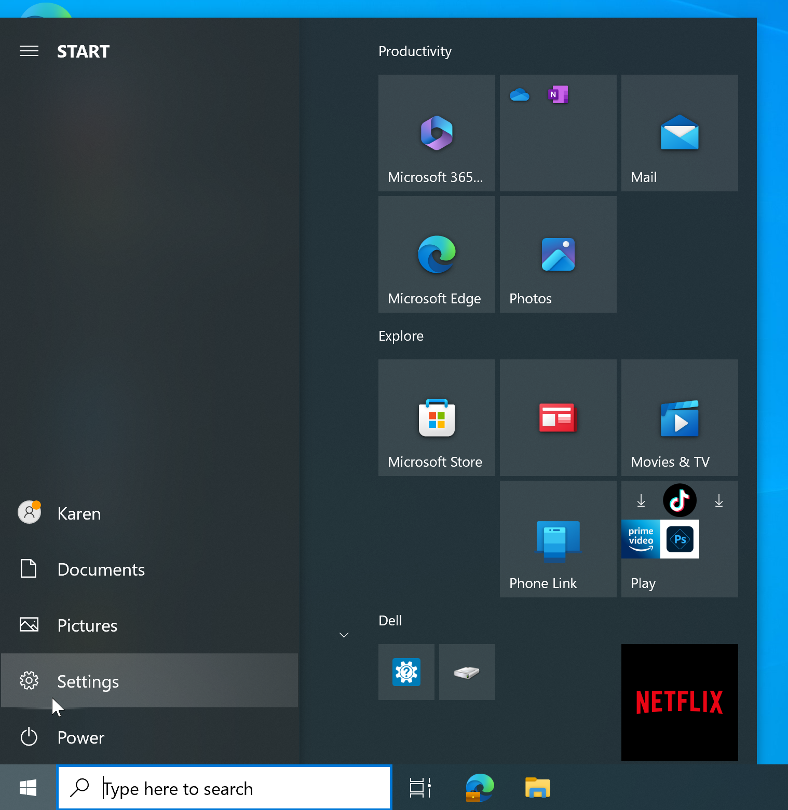Open Movies & TV tile
This screenshot has width=788, height=810.
679,417
